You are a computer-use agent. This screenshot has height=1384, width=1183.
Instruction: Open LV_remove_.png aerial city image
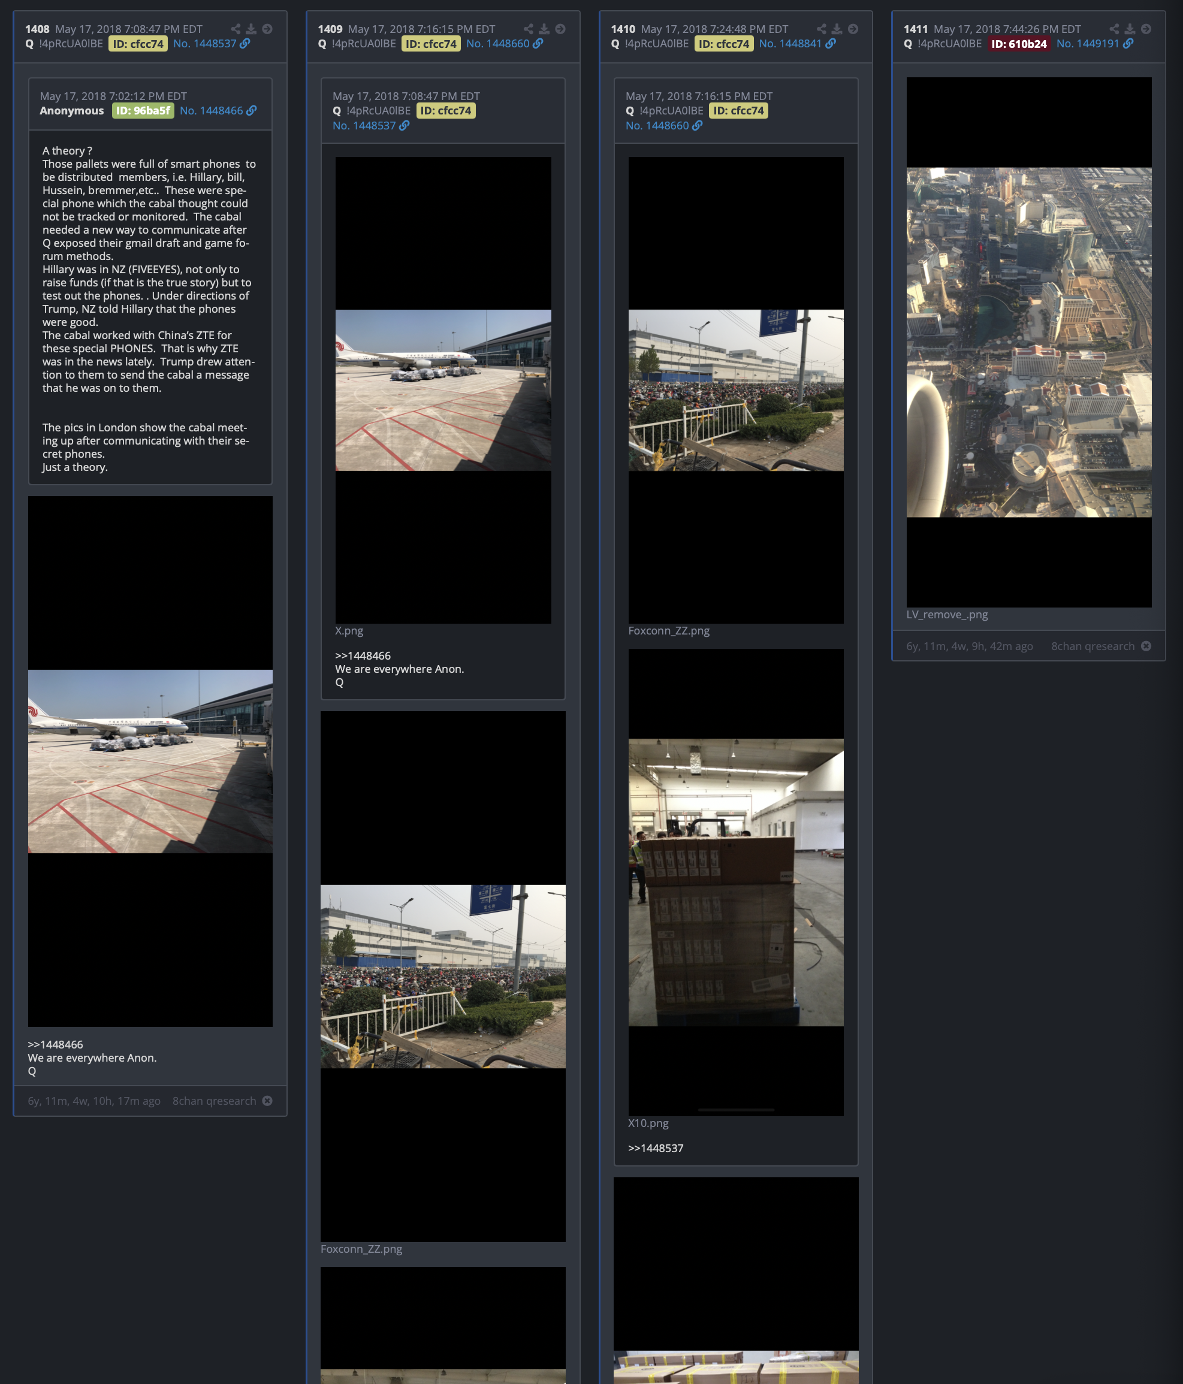1030,342
